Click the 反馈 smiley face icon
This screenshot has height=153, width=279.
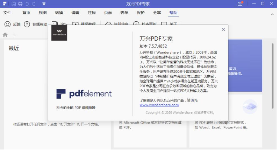coord(7,24)
